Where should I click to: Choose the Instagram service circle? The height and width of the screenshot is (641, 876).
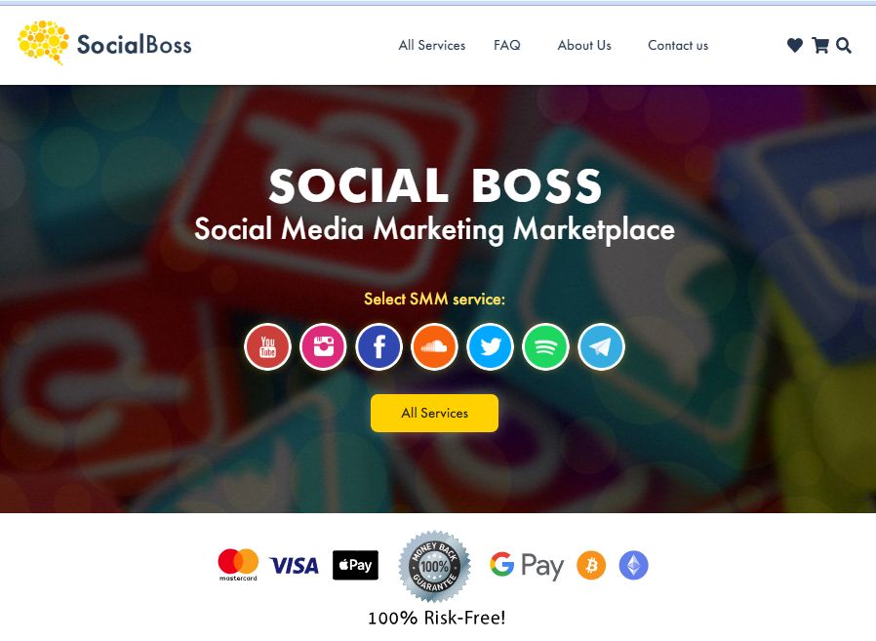[323, 346]
